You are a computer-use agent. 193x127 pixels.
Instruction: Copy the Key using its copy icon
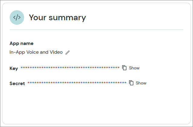click(x=125, y=68)
